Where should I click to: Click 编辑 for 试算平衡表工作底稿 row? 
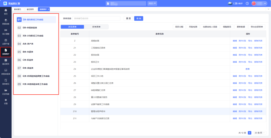[235, 104]
